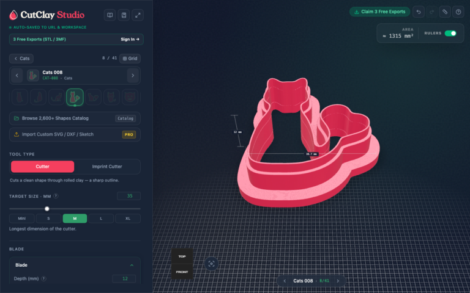Click the 30.7 mm width ruler label
470x293 pixels.
311,154
